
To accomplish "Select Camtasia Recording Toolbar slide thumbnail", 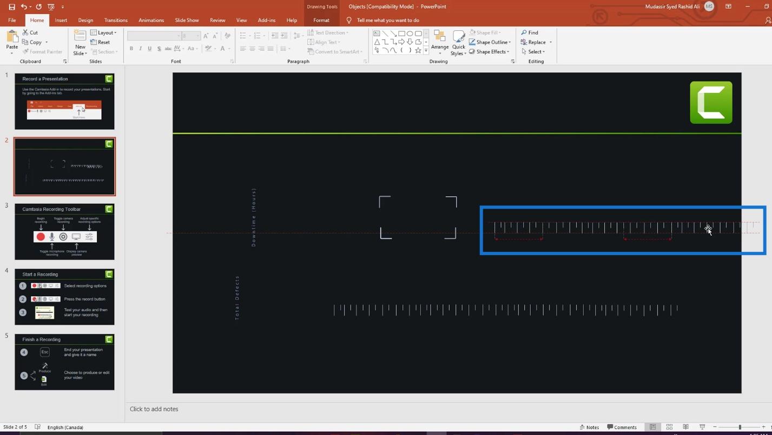I will pyautogui.click(x=64, y=232).
